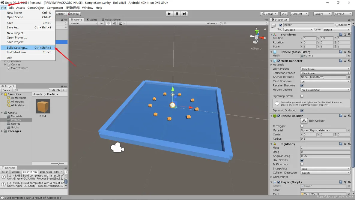Expand the Materials section

271,65
